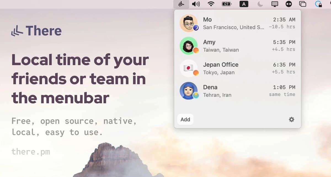Click the There app menubar icon

point(181,4)
